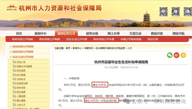This screenshot has width=192, height=109.
Task: Open 建议提案 sidebar item
Action: (21, 100)
